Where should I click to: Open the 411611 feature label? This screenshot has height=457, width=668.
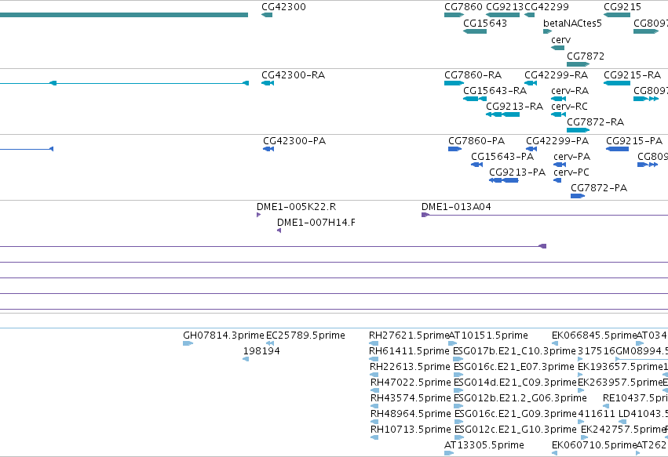click(x=597, y=414)
